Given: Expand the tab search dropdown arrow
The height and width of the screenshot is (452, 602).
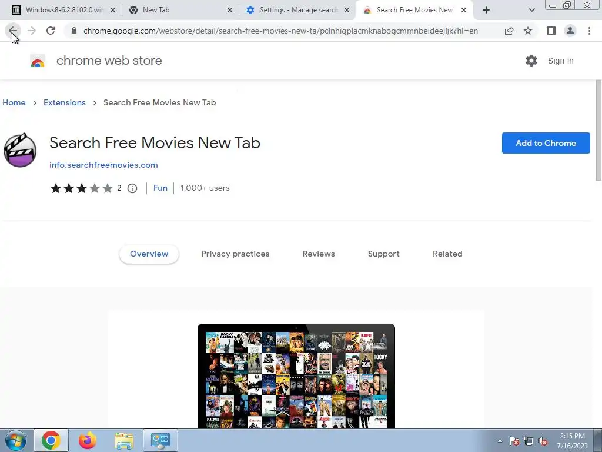Looking at the screenshot, I should [531, 10].
